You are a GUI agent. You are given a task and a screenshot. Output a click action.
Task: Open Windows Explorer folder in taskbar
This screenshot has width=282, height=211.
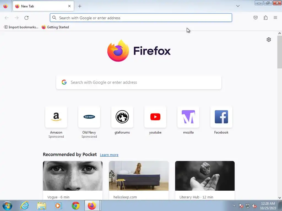42,206
